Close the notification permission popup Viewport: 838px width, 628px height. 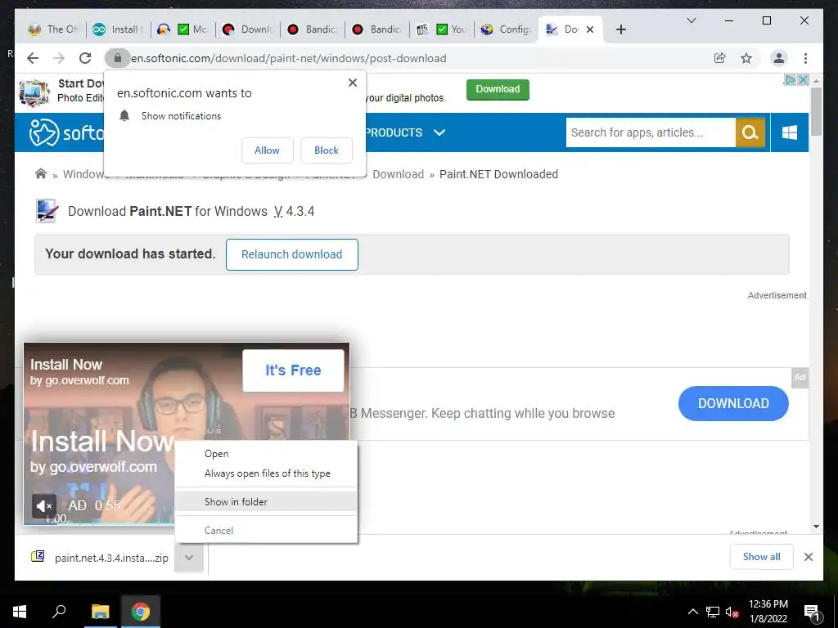pyautogui.click(x=352, y=83)
